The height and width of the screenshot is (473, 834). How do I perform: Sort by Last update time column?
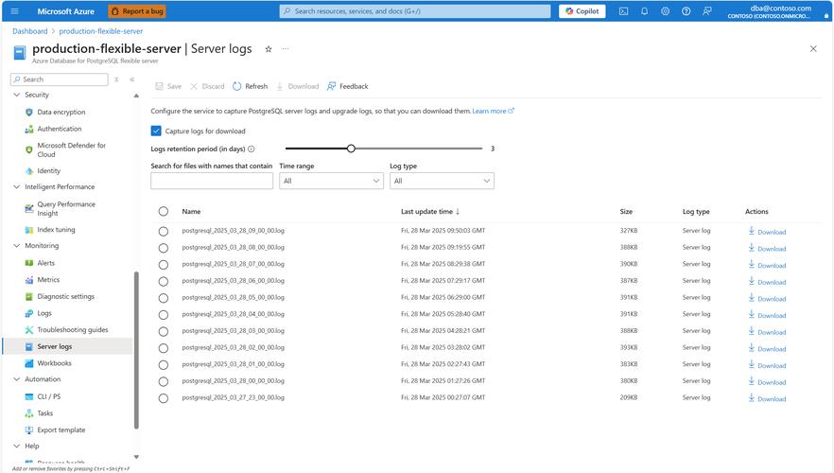429,211
